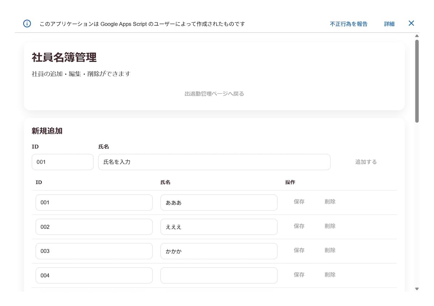Report abuse via 不正行為を報告 link
This screenshot has height=306, width=434.
[x=349, y=24]
